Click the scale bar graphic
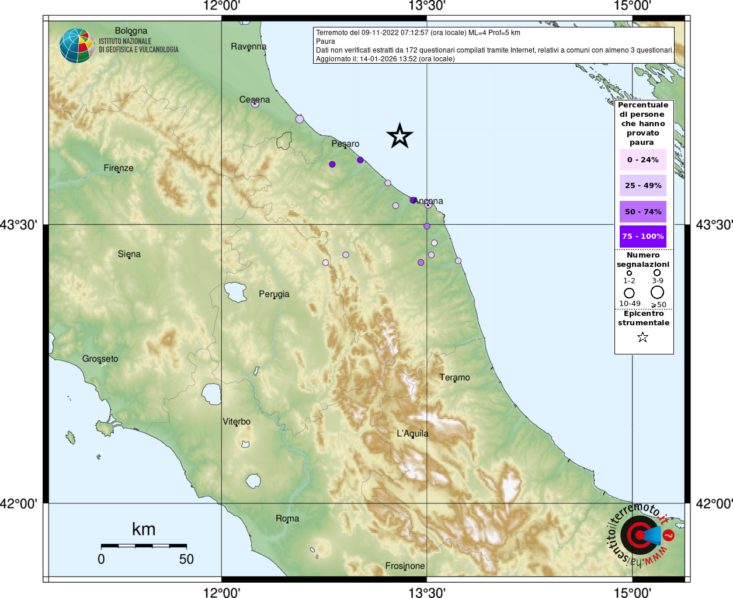The height and width of the screenshot is (598, 733). click(x=144, y=546)
